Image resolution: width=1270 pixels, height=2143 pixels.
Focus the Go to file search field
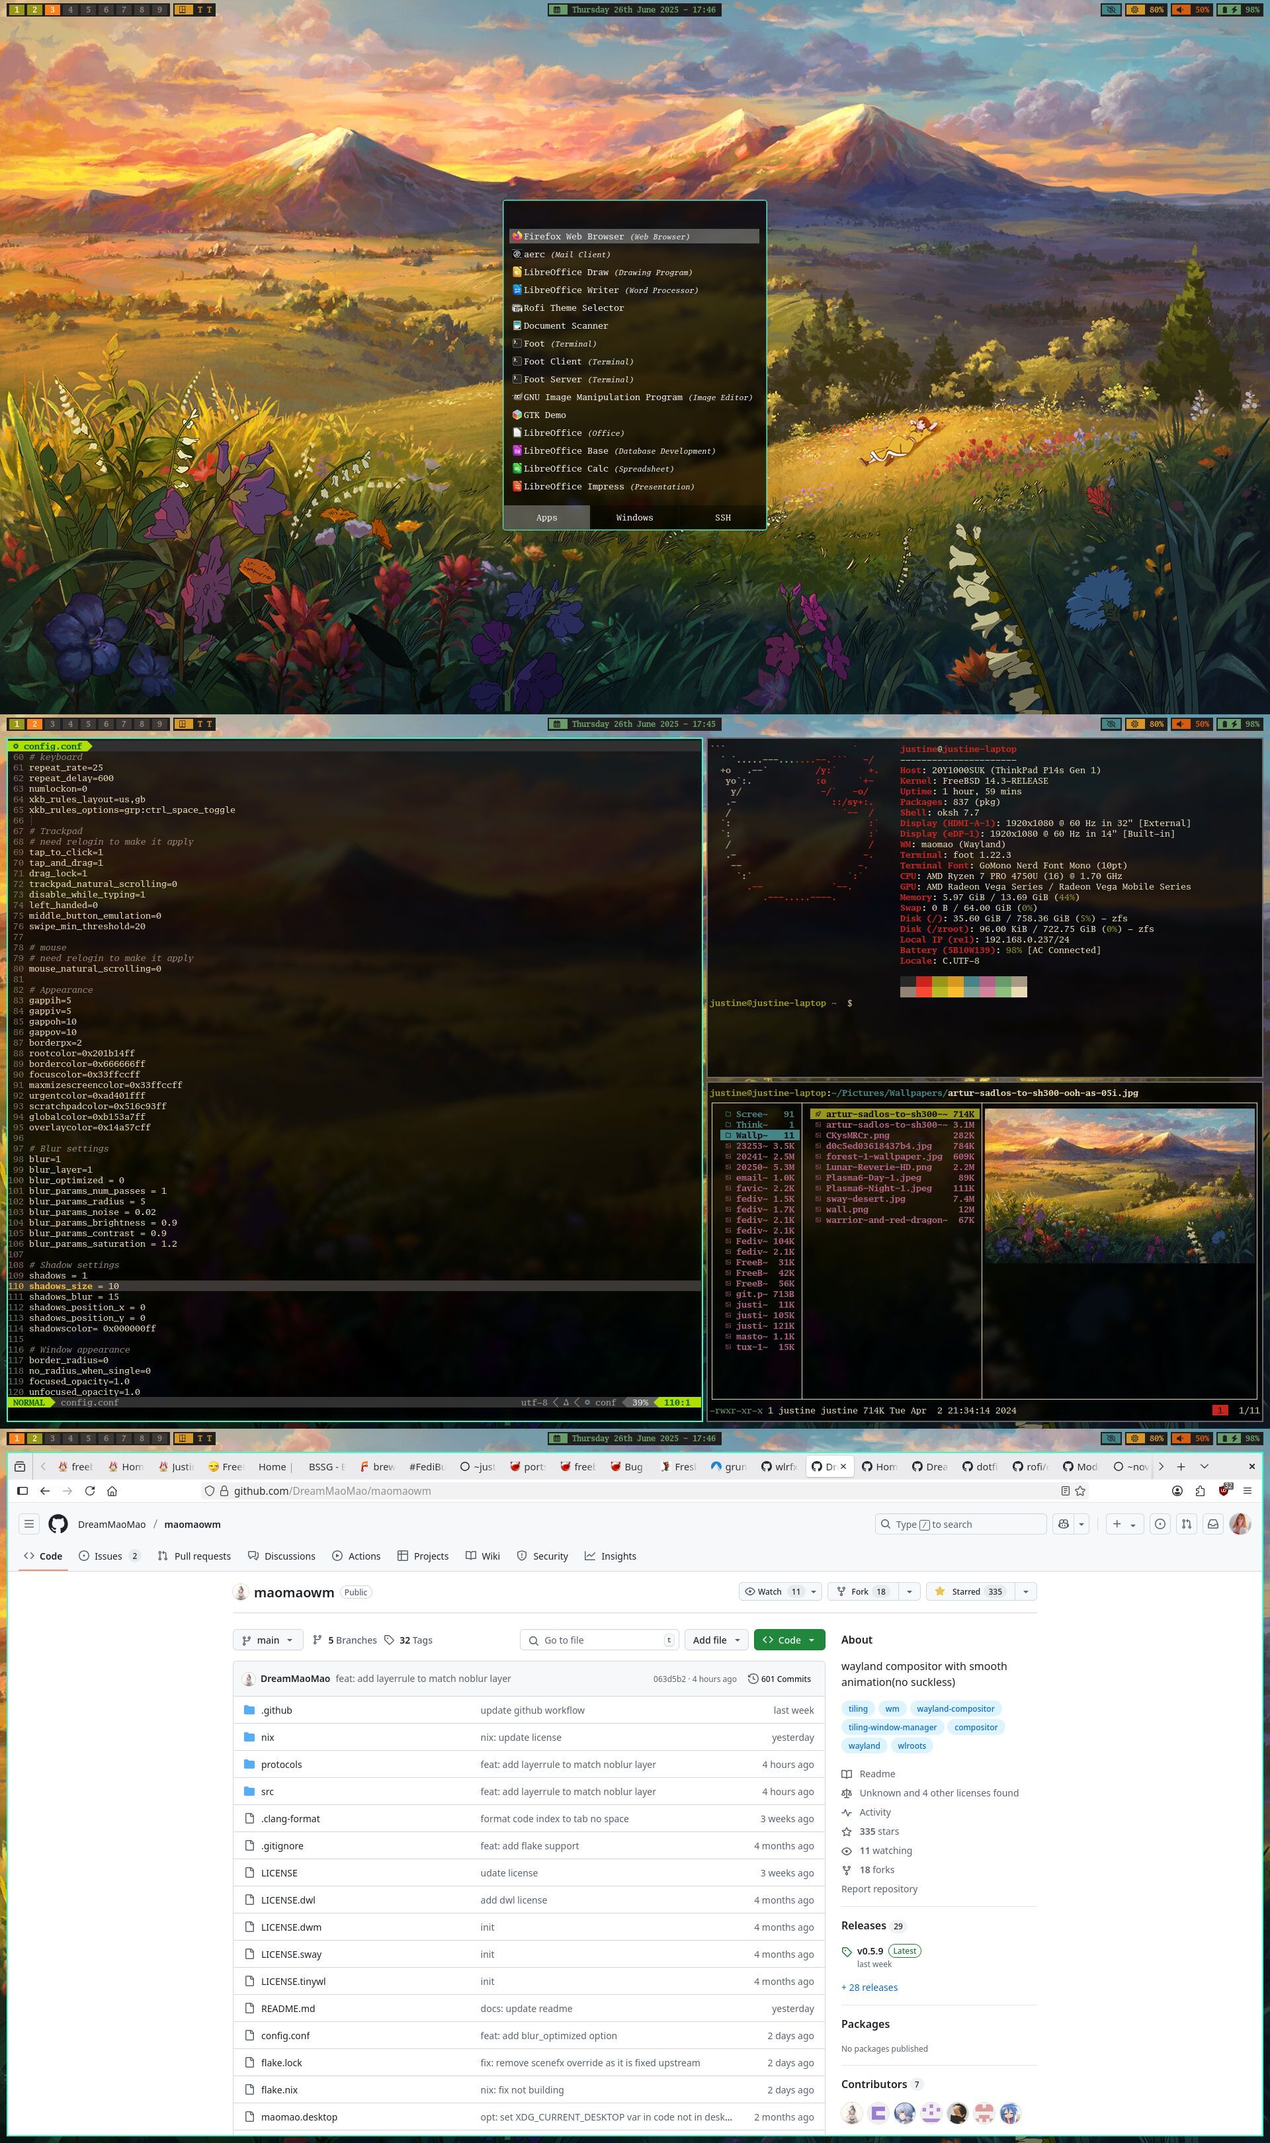(x=599, y=1640)
